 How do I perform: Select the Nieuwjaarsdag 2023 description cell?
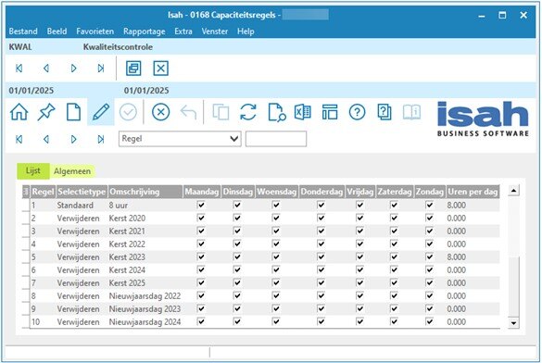145,308
